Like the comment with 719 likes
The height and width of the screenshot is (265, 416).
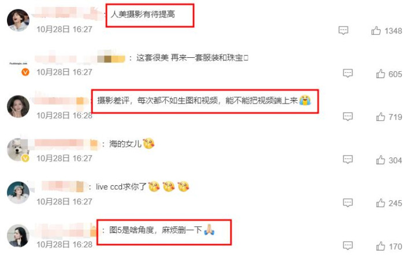coord(380,117)
